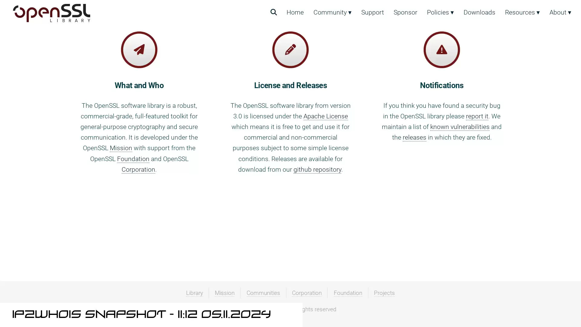Click the navigation/send arrow icon

click(139, 50)
